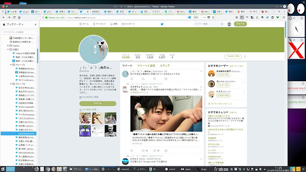Click the Twitter extension icon in toolbar

tap(267, 17)
